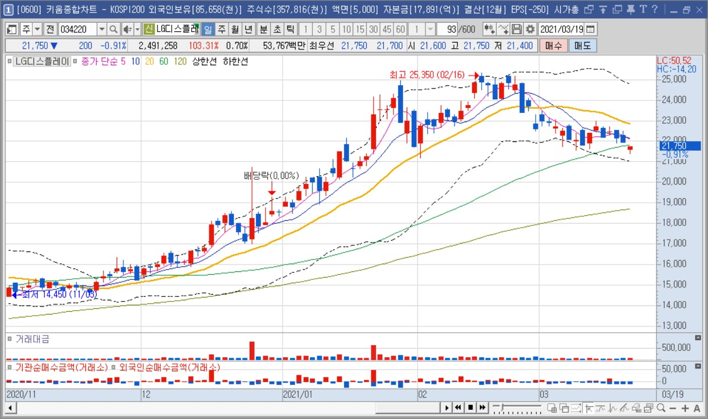Click the 전 button beside stock code
The width and height of the screenshot is (708, 419).
[x=50, y=29]
